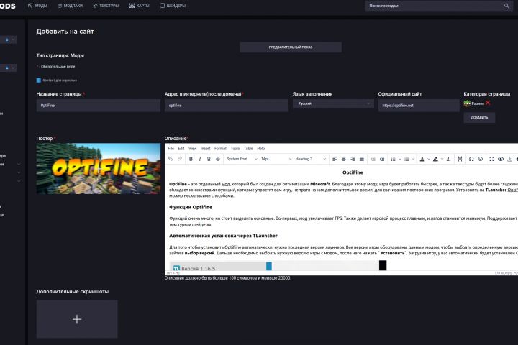Viewport: 518px width, 345px height.
Task: Decrease indent of paragraph
Action: 373,159
